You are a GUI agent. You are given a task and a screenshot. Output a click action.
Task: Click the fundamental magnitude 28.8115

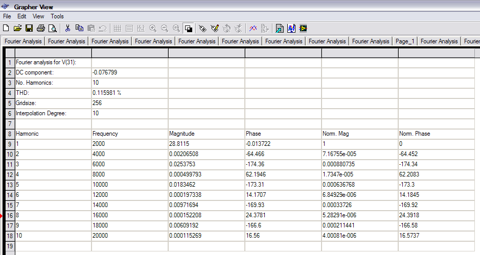(207, 144)
